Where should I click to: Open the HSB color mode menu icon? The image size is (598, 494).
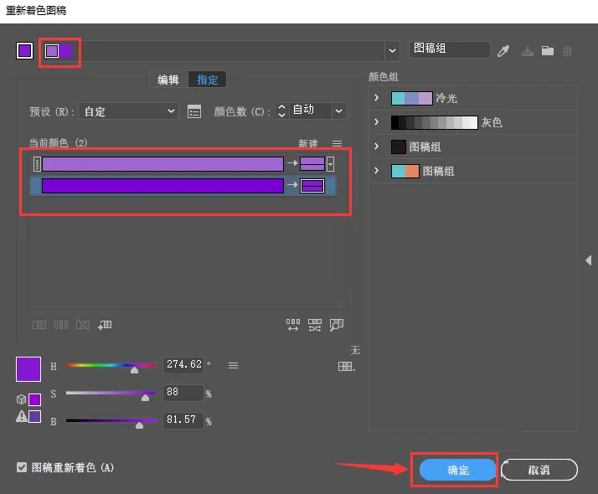pos(234,365)
